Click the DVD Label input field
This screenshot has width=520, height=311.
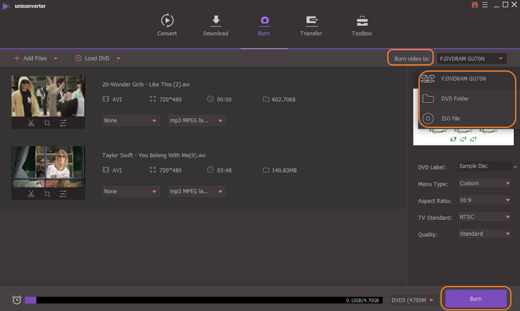pyautogui.click(x=484, y=167)
